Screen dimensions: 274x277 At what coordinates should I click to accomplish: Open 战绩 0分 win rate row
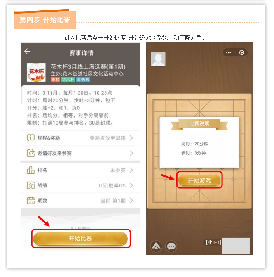click(80, 185)
